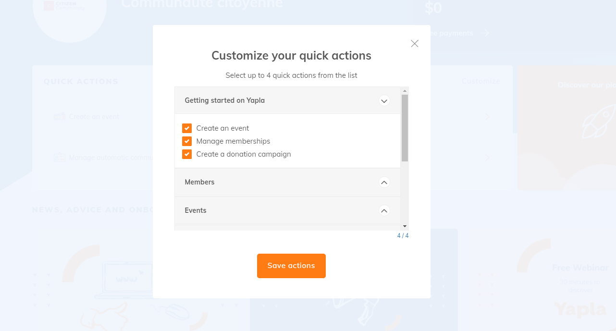Click the scroll down arrow in list

tap(405, 226)
